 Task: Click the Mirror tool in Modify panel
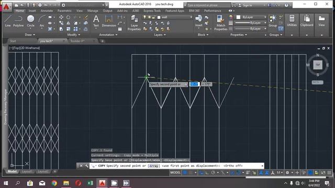[x=68, y=23]
